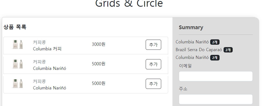The height and width of the screenshot is (106, 264).
Task: Click the Summary heading
Action: tap(191, 27)
